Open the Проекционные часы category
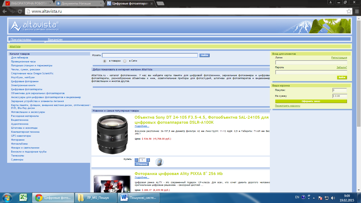The image size is (361, 203). point(23,62)
